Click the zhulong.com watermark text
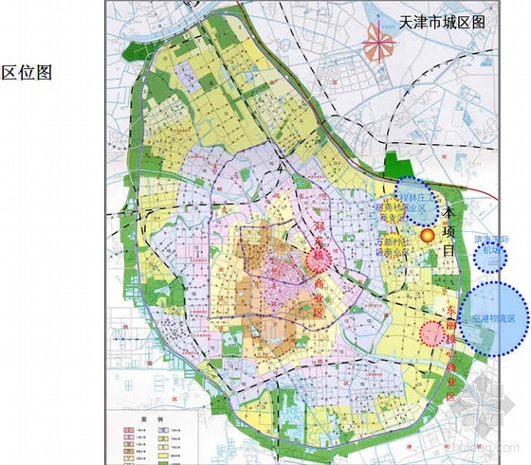Image resolution: width=531 pixels, height=465 pixels. tap(483, 448)
